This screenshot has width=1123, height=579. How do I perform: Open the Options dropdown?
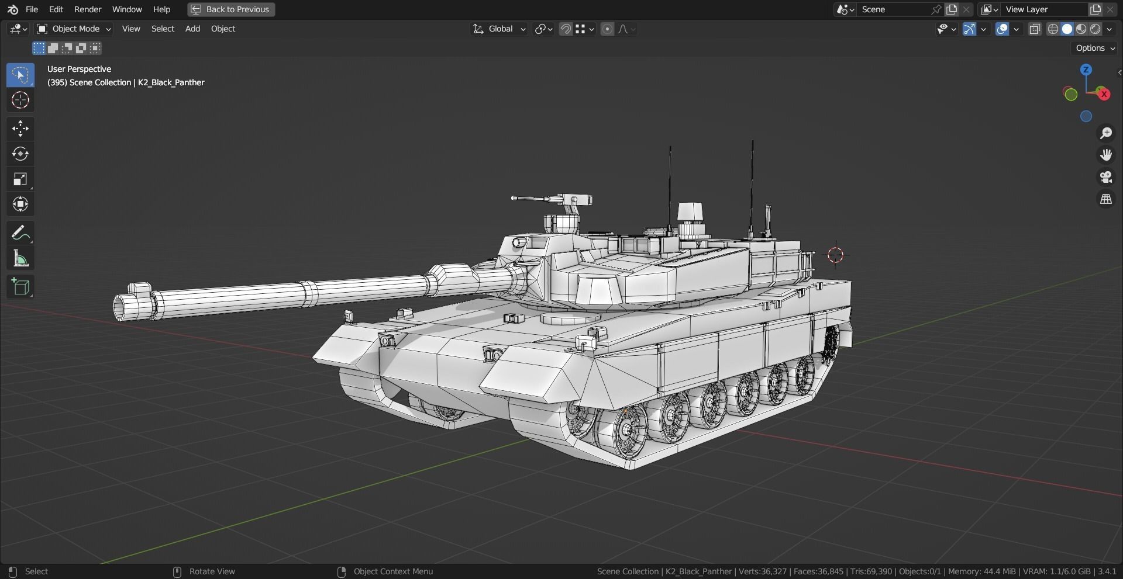point(1096,48)
